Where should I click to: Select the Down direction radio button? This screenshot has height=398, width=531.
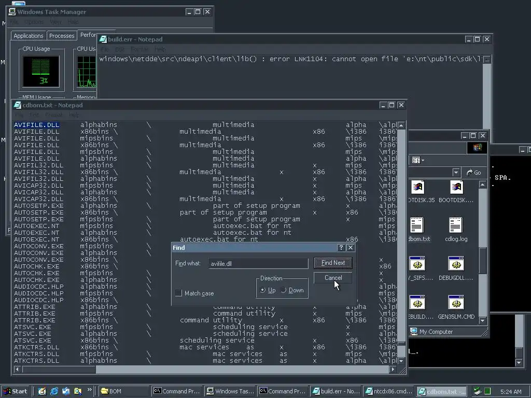[284, 290]
